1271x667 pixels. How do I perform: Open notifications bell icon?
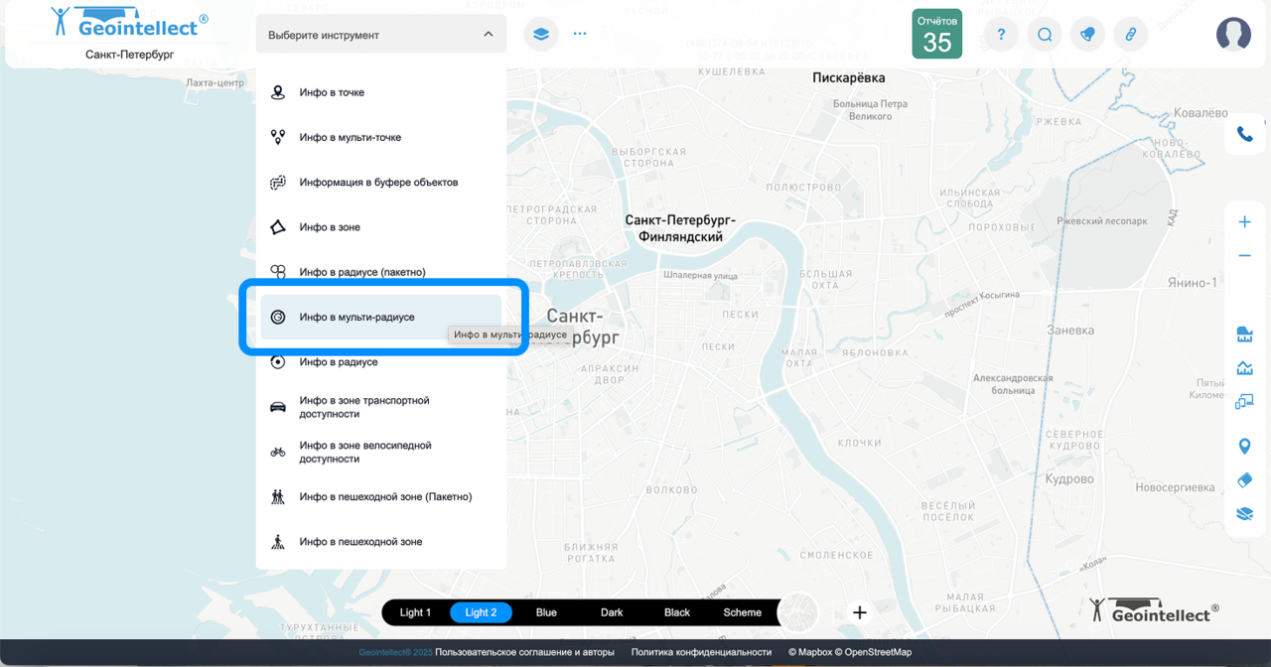coord(1087,35)
